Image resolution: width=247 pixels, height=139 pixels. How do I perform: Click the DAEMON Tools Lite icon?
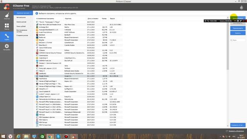click(37, 61)
